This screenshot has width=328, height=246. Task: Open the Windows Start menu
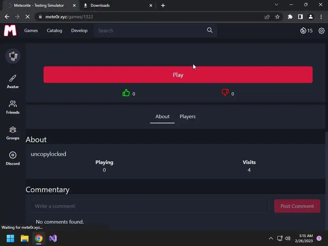[10, 238]
